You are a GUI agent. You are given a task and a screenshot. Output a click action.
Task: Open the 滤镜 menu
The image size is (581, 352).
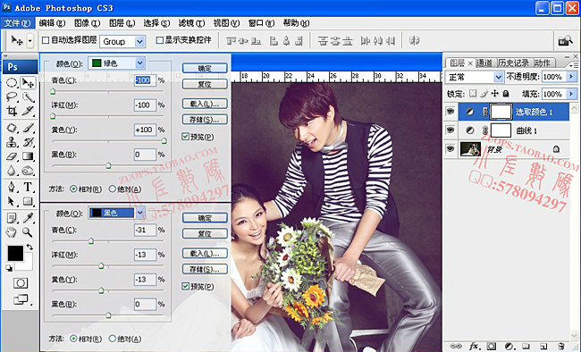[x=191, y=23]
